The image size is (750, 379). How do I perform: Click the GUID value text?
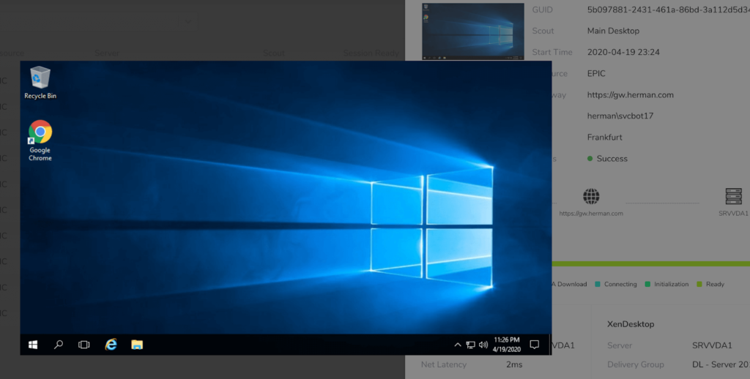668,10
